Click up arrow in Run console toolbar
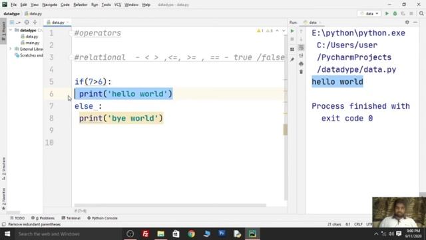This screenshot has width=426, height=240. 301,31
